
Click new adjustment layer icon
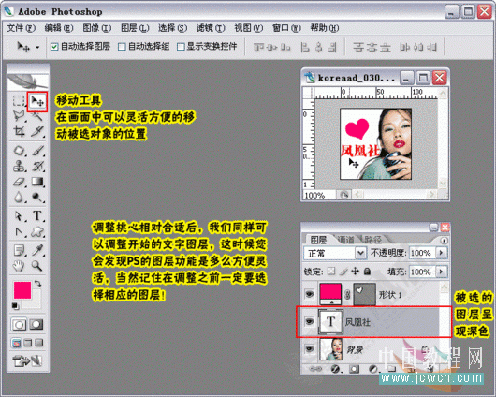pyautogui.click(x=373, y=369)
